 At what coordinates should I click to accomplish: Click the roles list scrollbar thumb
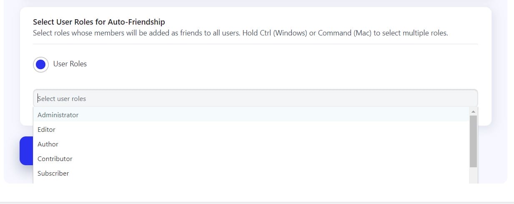[x=473, y=141]
